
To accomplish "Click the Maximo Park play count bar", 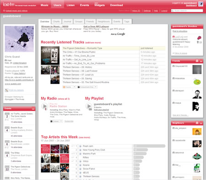I will (x=140, y=154).
